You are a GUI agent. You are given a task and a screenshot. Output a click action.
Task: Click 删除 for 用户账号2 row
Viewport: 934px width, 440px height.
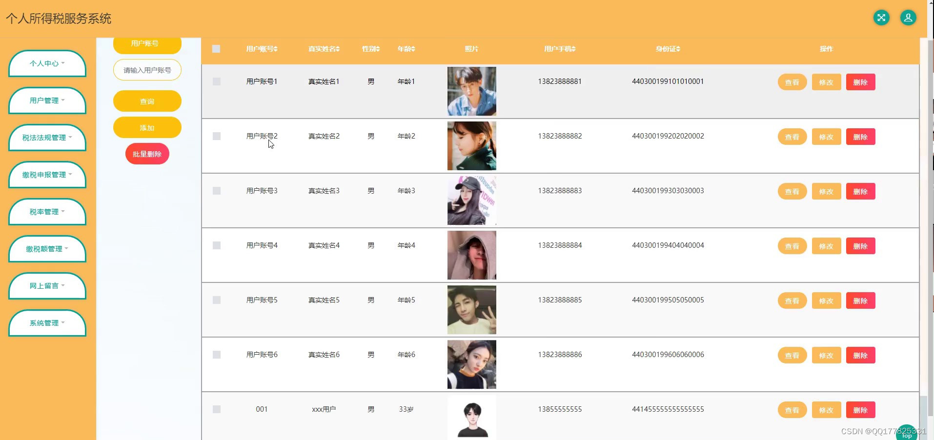861,137
